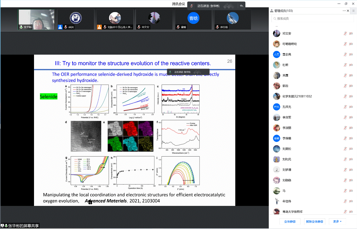The height and width of the screenshot is (229, 357).
Task: Select member 化学朱鹏元210811032 in the list
Action: click(297, 96)
